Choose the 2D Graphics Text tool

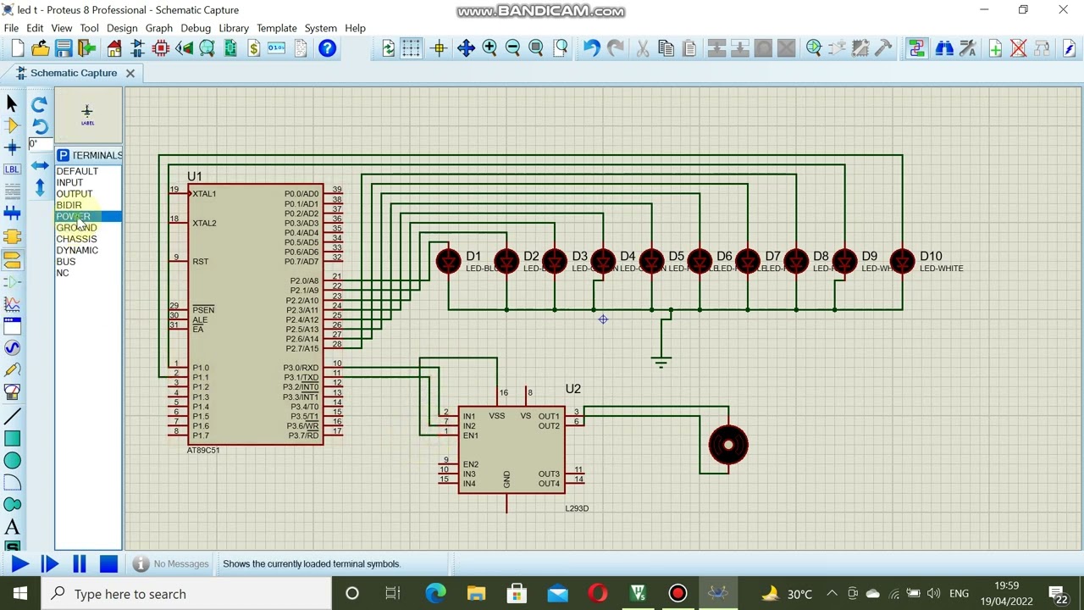tap(12, 527)
